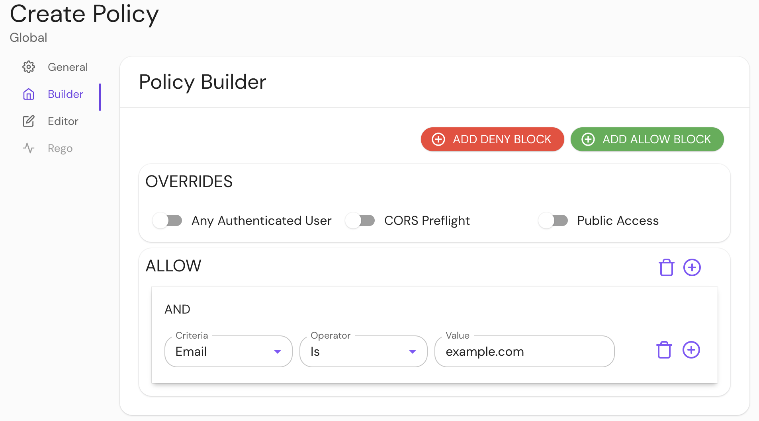Select the home icon next to Builder
759x421 pixels.
[x=29, y=94]
